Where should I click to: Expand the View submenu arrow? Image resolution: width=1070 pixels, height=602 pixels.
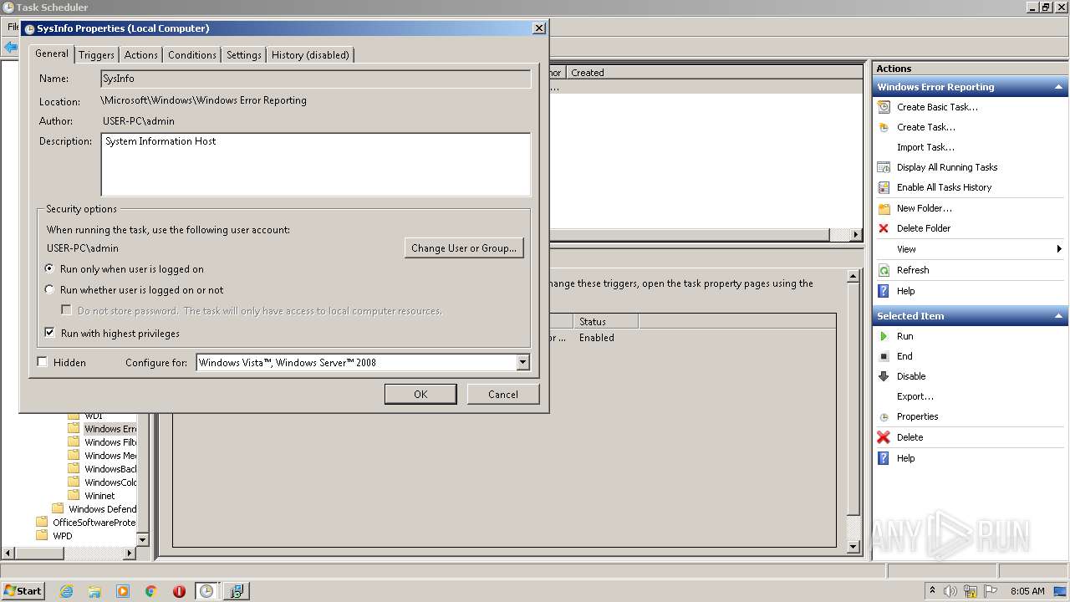[1059, 249]
